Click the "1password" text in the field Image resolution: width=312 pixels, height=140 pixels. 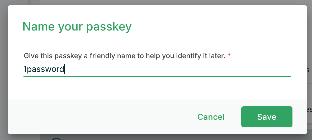click(x=44, y=69)
